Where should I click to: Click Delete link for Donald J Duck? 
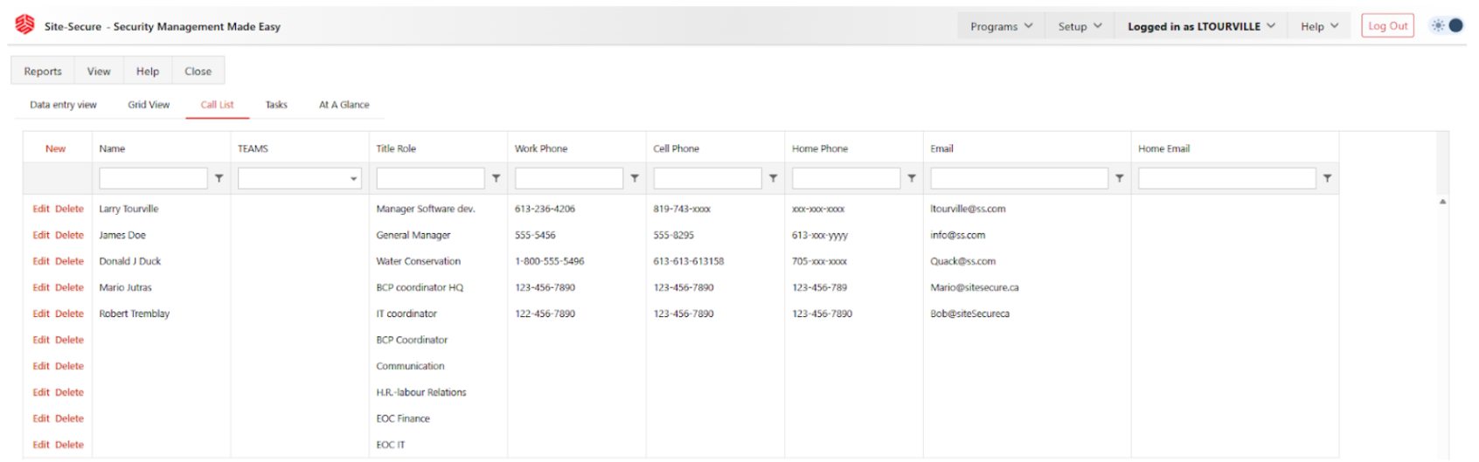click(69, 261)
